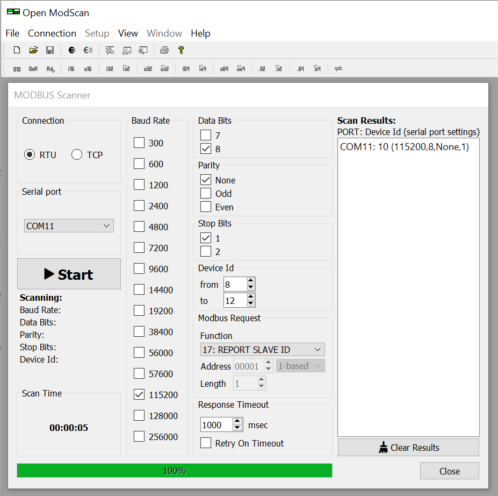This screenshot has height=496, width=498.
Task: Click the Connect plug icon
Action: point(72,50)
